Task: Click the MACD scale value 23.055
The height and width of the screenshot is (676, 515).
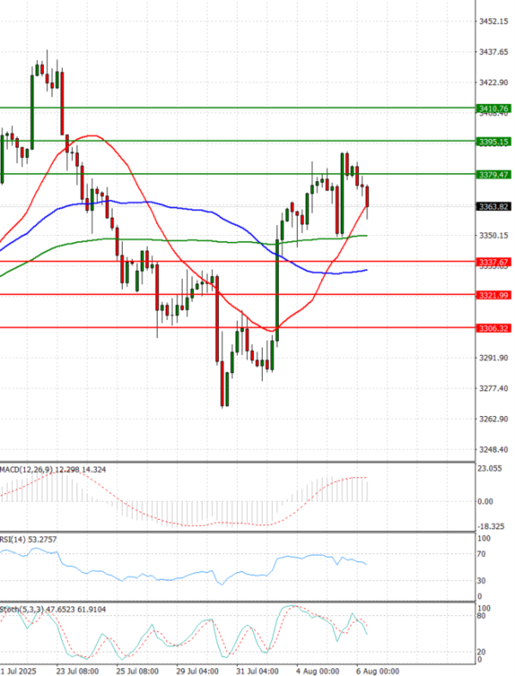Action: [490, 468]
